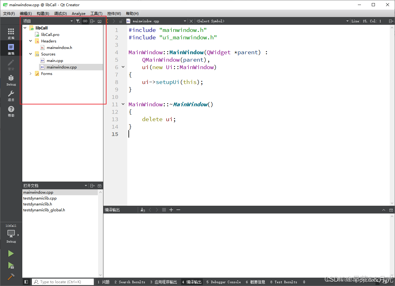Click the project tree filter icon
Screen dimensions: 395x286
78,21
